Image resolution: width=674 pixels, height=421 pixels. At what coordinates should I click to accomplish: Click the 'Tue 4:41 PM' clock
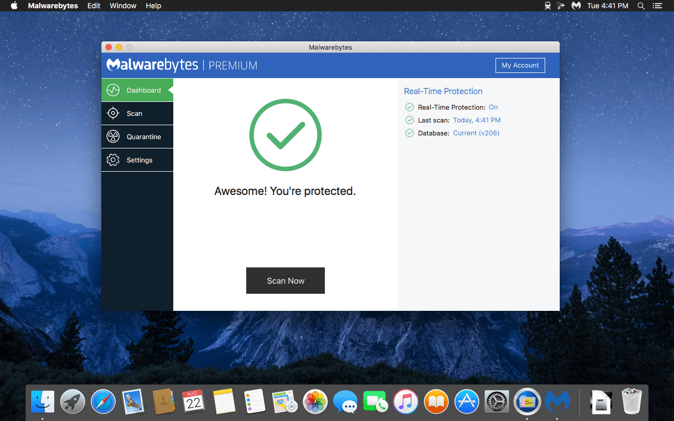(x=608, y=6)
